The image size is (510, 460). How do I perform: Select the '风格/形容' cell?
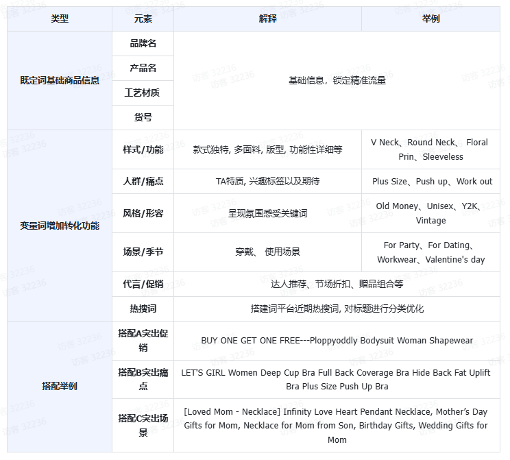(143, 213)
